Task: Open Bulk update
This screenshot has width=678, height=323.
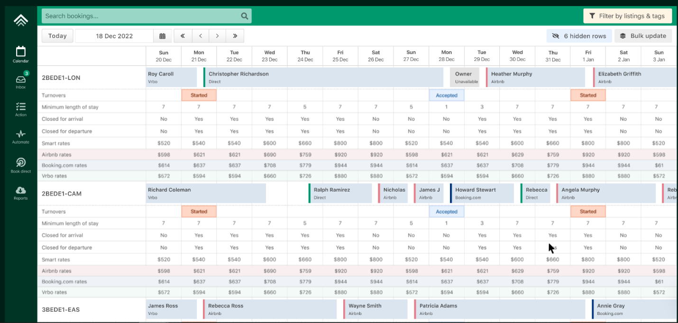Action: tap(643, 36)
